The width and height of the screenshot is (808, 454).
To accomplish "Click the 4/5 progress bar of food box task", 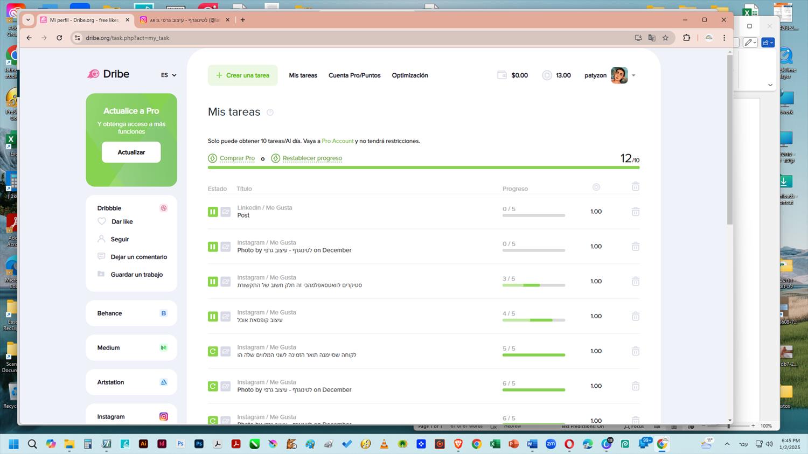I will click(x=534, y=320).
